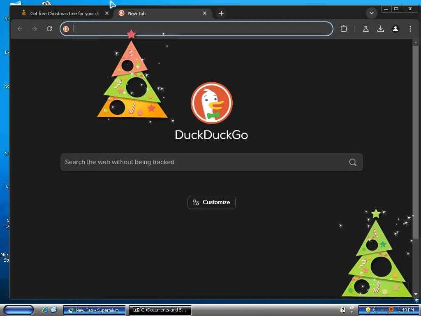Switch to the C:\Documents and S... taskbar window
Viewport: 421px width, 316px height.
(160, 310)
